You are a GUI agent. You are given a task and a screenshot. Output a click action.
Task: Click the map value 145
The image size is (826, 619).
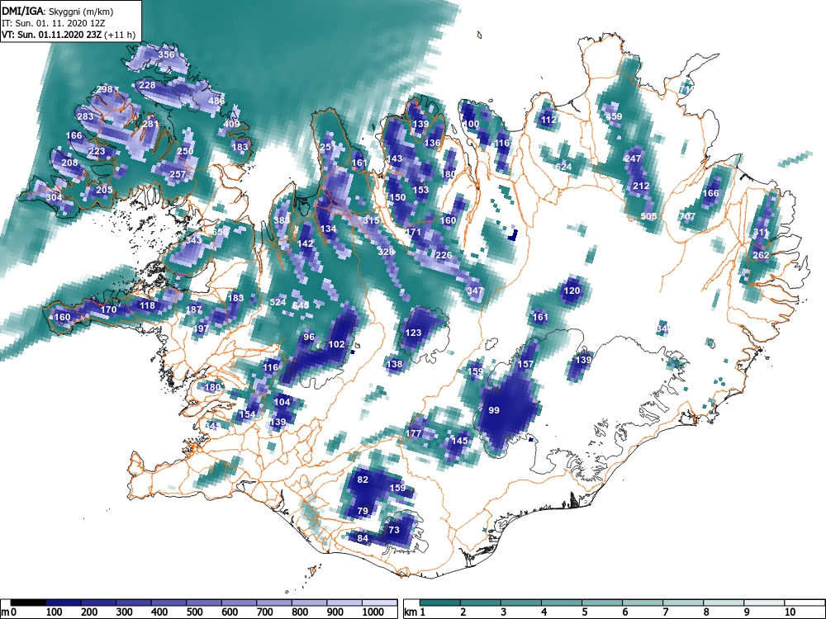click(x=460, y=441)
